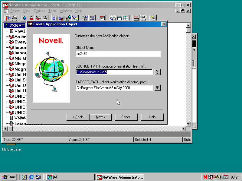
Task: Click the Next button
Action: pos(100,117)
